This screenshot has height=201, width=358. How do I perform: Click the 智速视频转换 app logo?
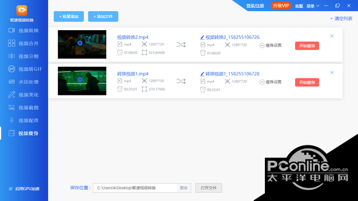pos(22,11)
